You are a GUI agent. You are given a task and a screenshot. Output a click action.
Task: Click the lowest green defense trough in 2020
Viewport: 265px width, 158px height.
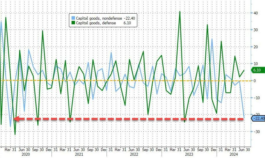point(15,134)
